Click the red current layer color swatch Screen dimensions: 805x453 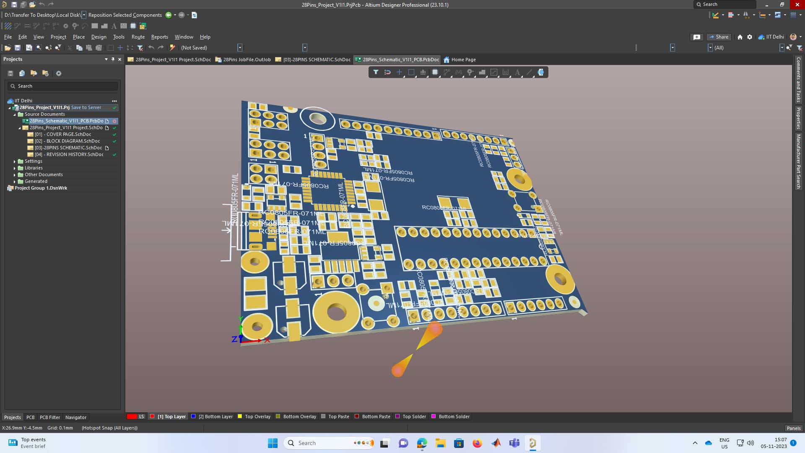click(x=132, y=417)
